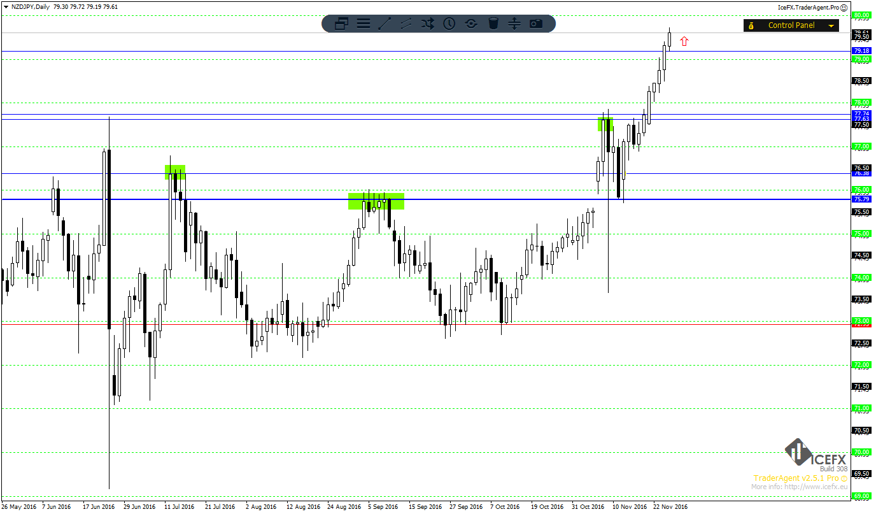Click the green 80.00 price label
876x514 pixels.
(x=861, y=15)
